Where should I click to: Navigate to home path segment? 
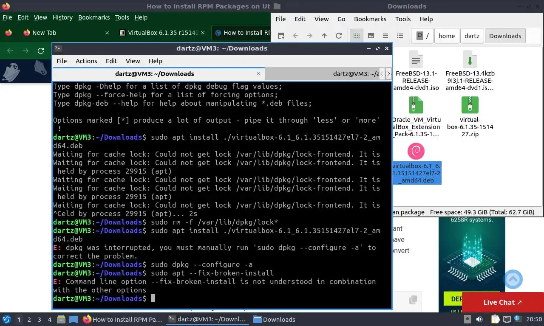coord(447,36)
